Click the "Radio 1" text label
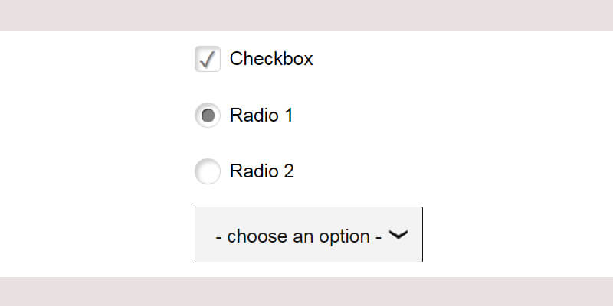The image size is (613, 306). 261,116
